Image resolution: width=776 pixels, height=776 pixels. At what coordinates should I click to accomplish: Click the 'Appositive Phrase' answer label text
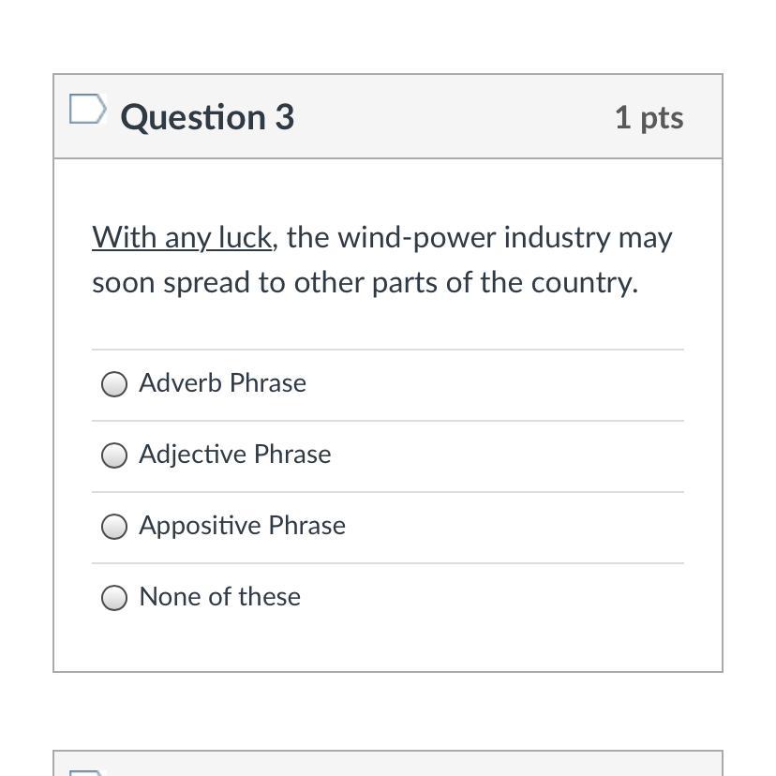click(242, 526)
